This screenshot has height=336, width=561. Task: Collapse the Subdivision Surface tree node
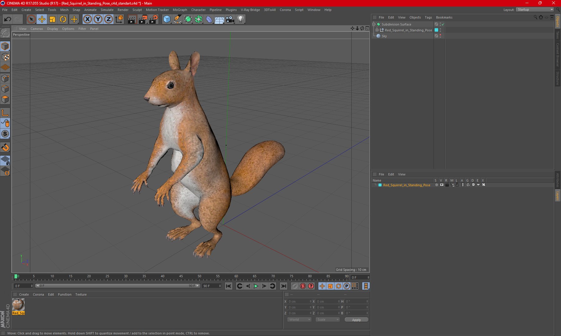tap(374, 24)
